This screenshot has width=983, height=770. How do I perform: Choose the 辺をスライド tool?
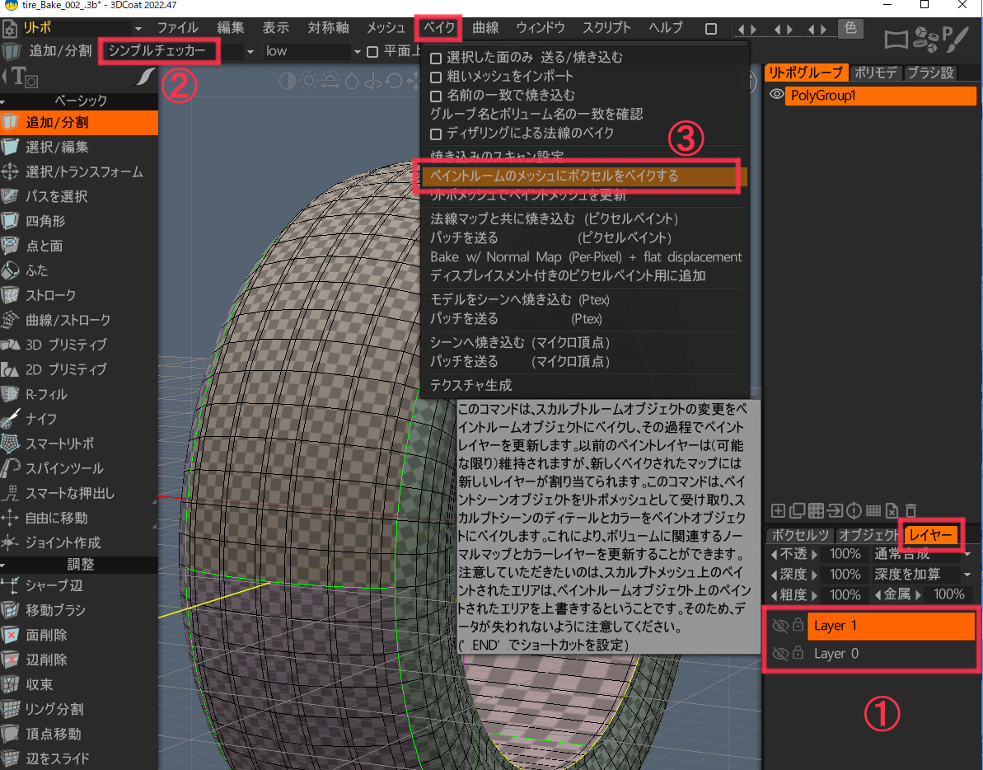(x=78, y=758)
